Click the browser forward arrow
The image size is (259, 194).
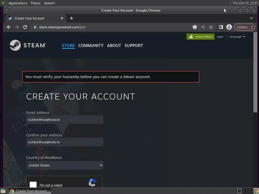tap(17, 27)
